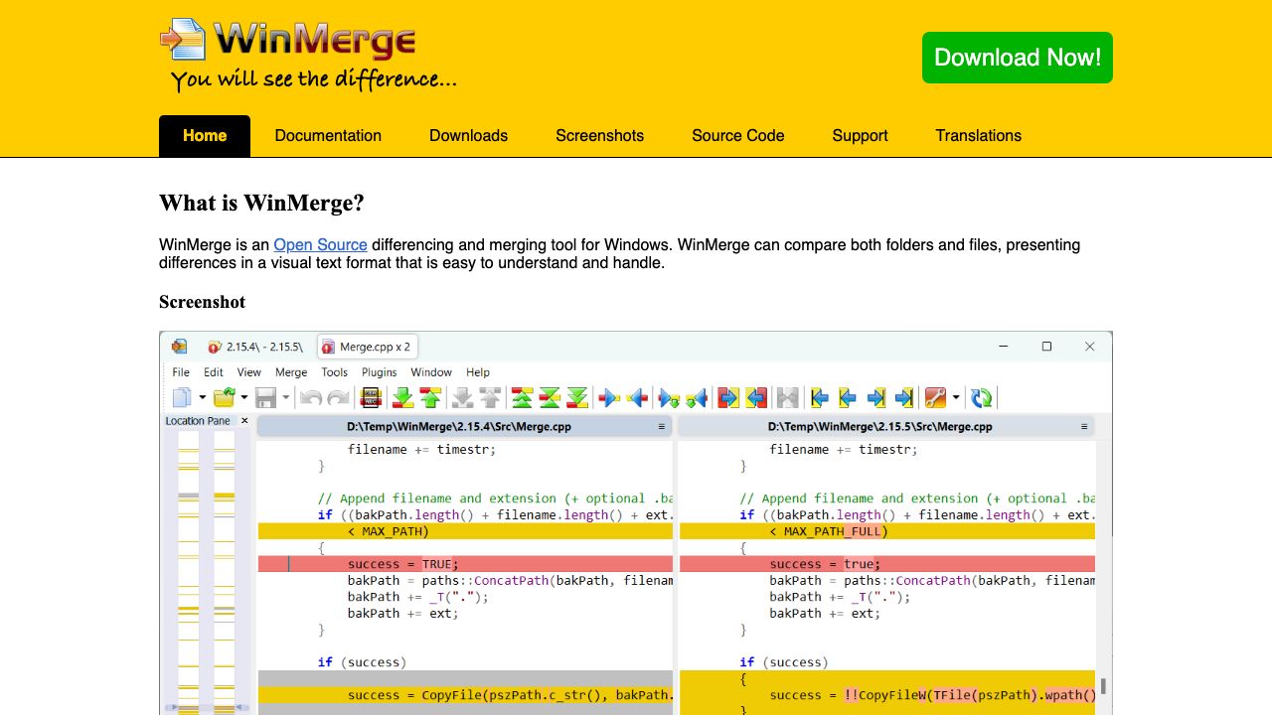
Task: Open the Source Code tab
Action: [x=738, y=136]
